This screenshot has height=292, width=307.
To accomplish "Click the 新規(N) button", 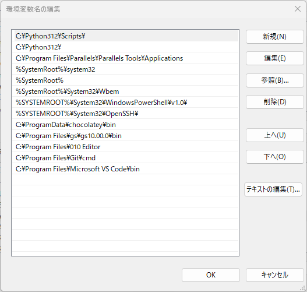I will pos(275,37).
